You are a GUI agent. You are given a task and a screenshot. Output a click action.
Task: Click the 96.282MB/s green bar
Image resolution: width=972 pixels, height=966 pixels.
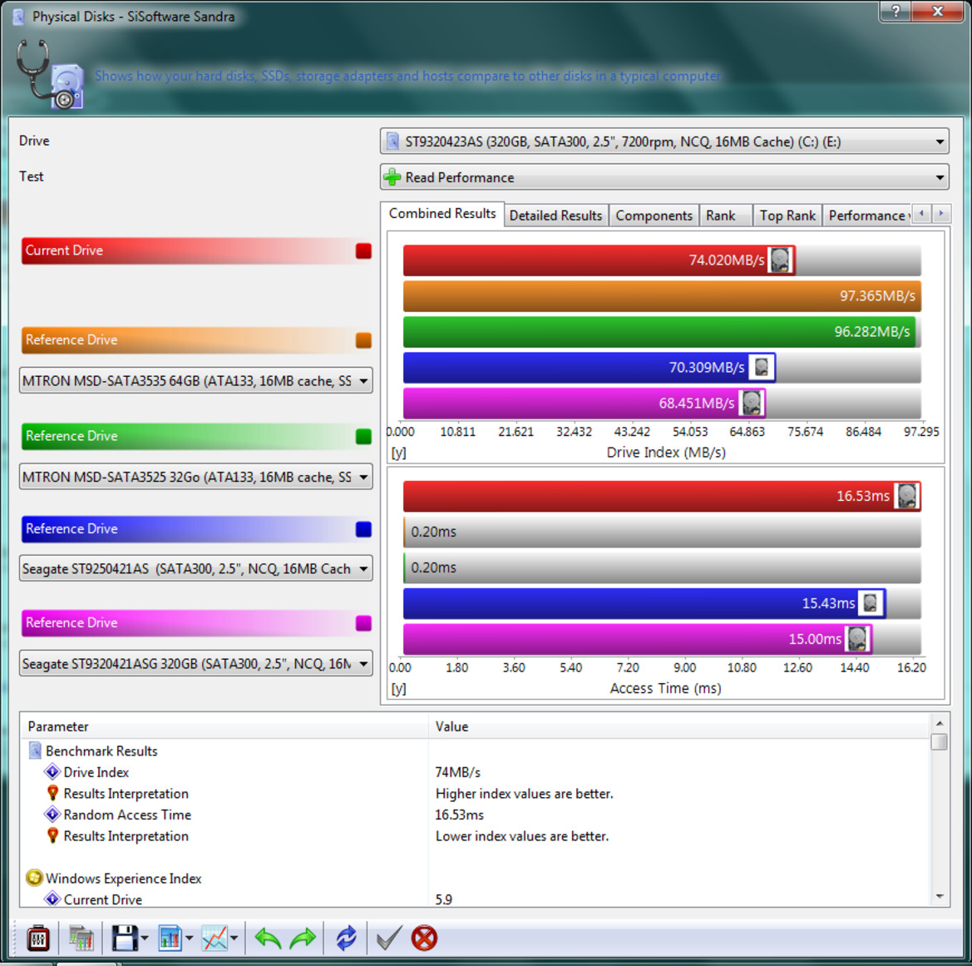(659, 332)
